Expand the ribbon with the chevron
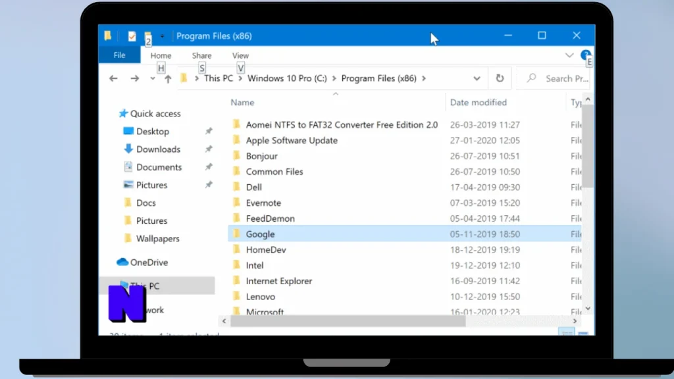Viewport: 674px width, 379px height. (x=569, y=55)
